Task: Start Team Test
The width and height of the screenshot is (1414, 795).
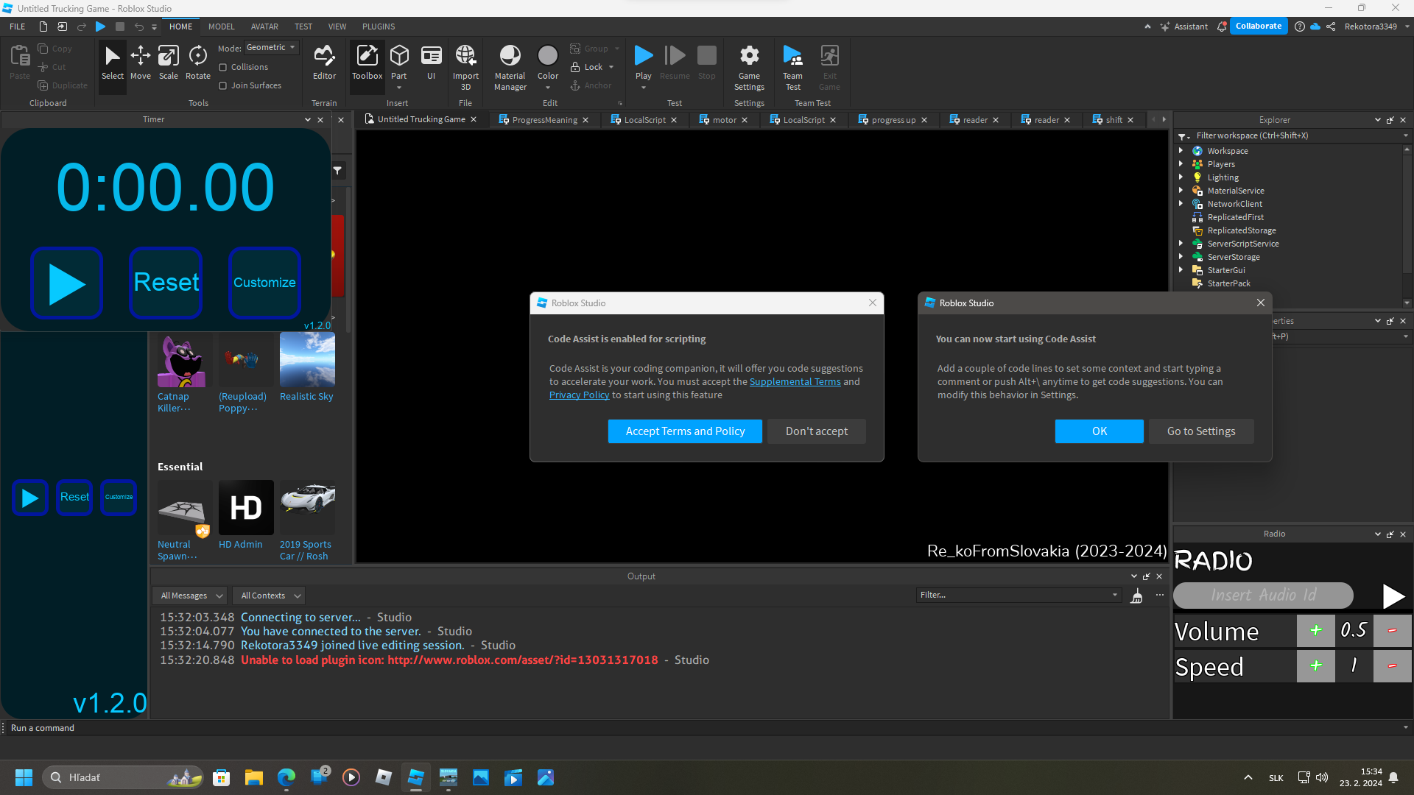Action: [792, 68]
